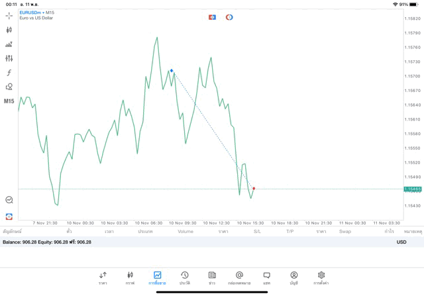424x296 pixels.
Task: Open the กล่องจดหมาย mailbox tab
Action: (x=239, y=277)
